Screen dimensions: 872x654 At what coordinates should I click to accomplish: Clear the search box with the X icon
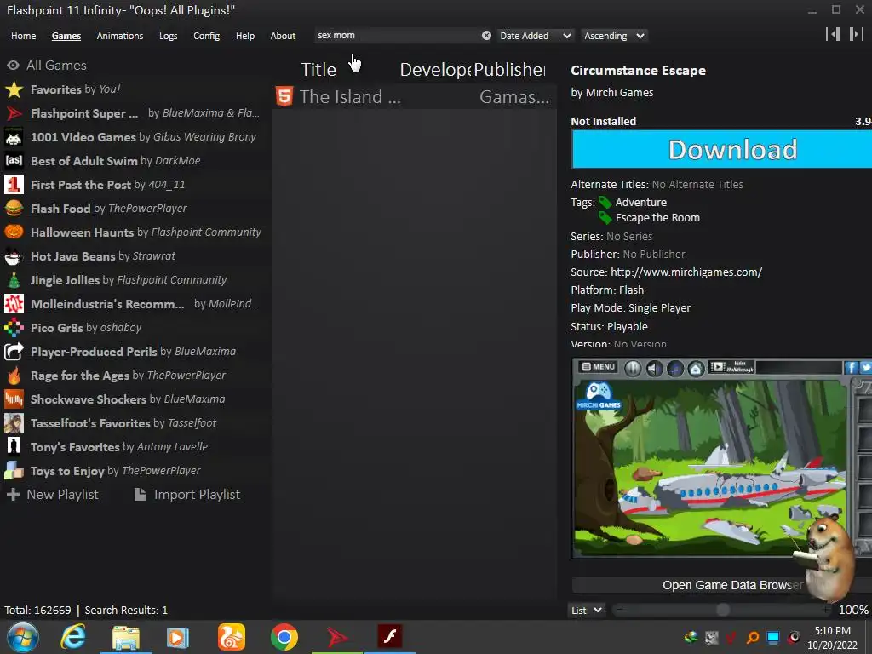(x=486, y=36)
